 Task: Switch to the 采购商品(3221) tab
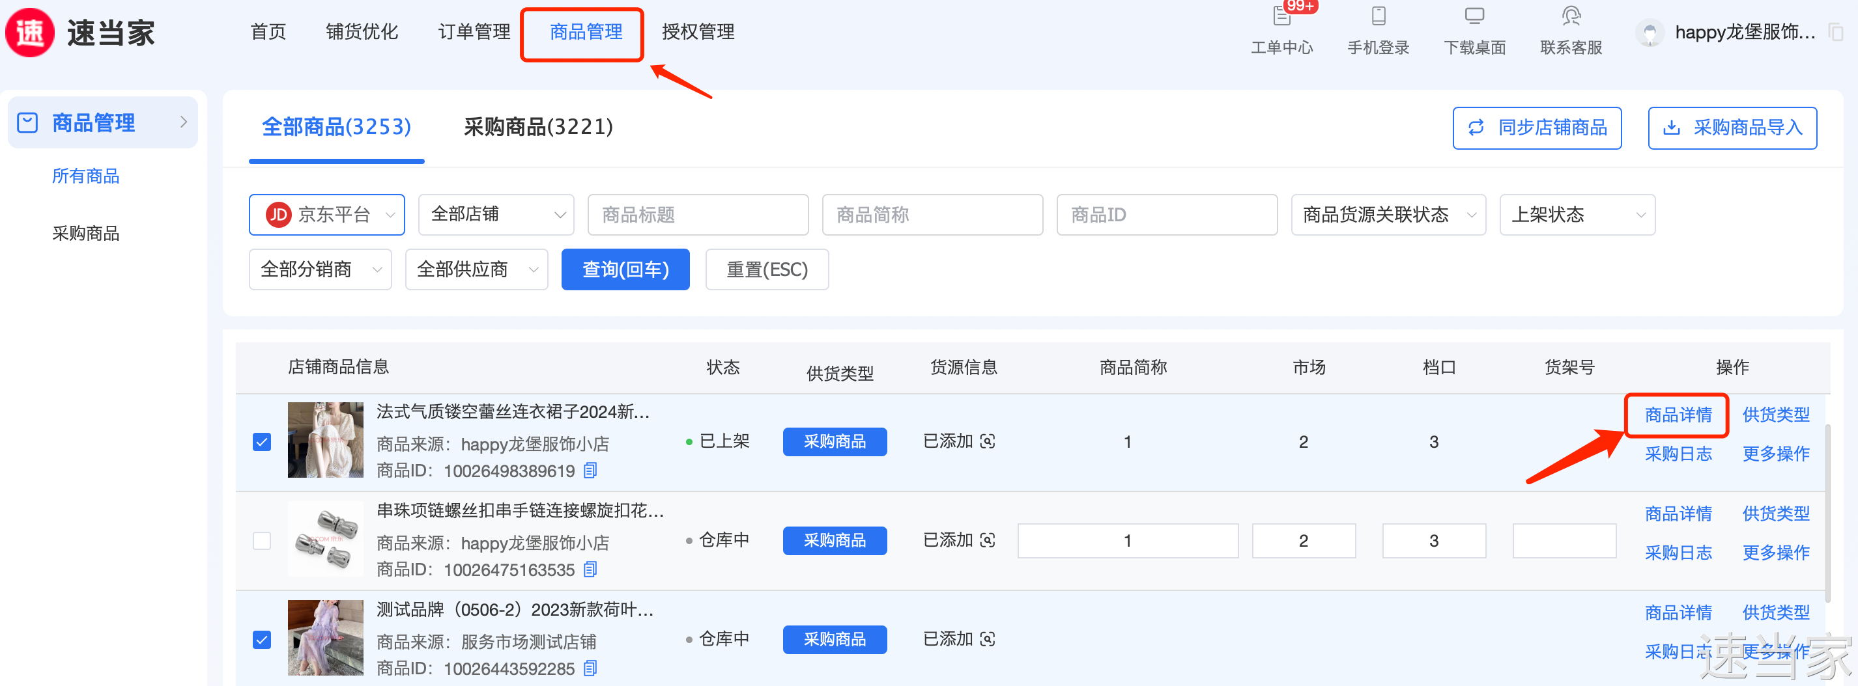538,127
